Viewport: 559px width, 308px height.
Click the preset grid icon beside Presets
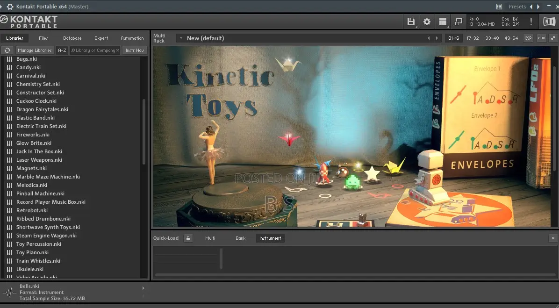[x=499, y=7]
